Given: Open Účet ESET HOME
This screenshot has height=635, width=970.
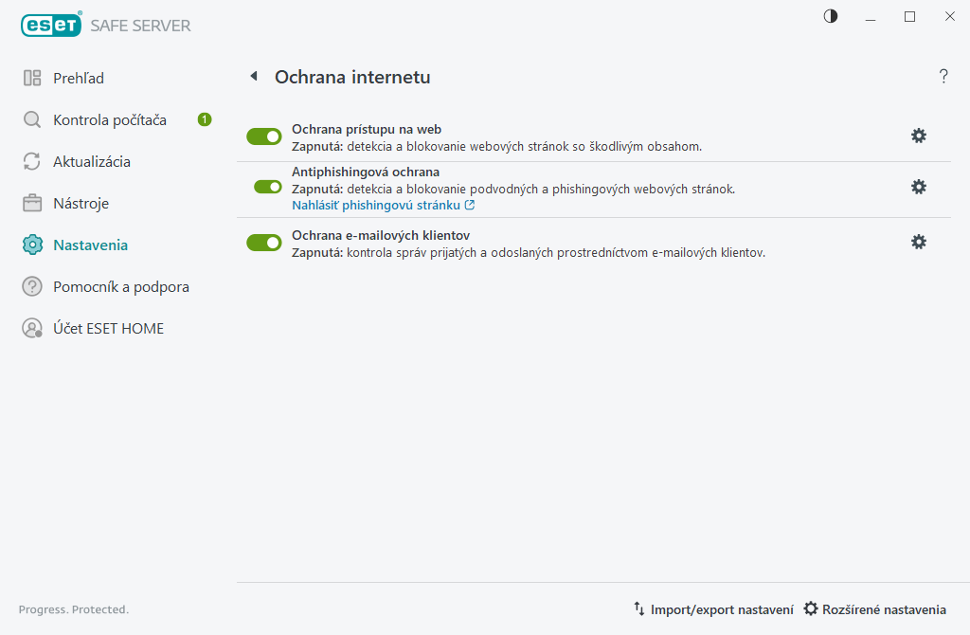Looking at the screenshot, I should pyautogui.click(x=108, y=328).
